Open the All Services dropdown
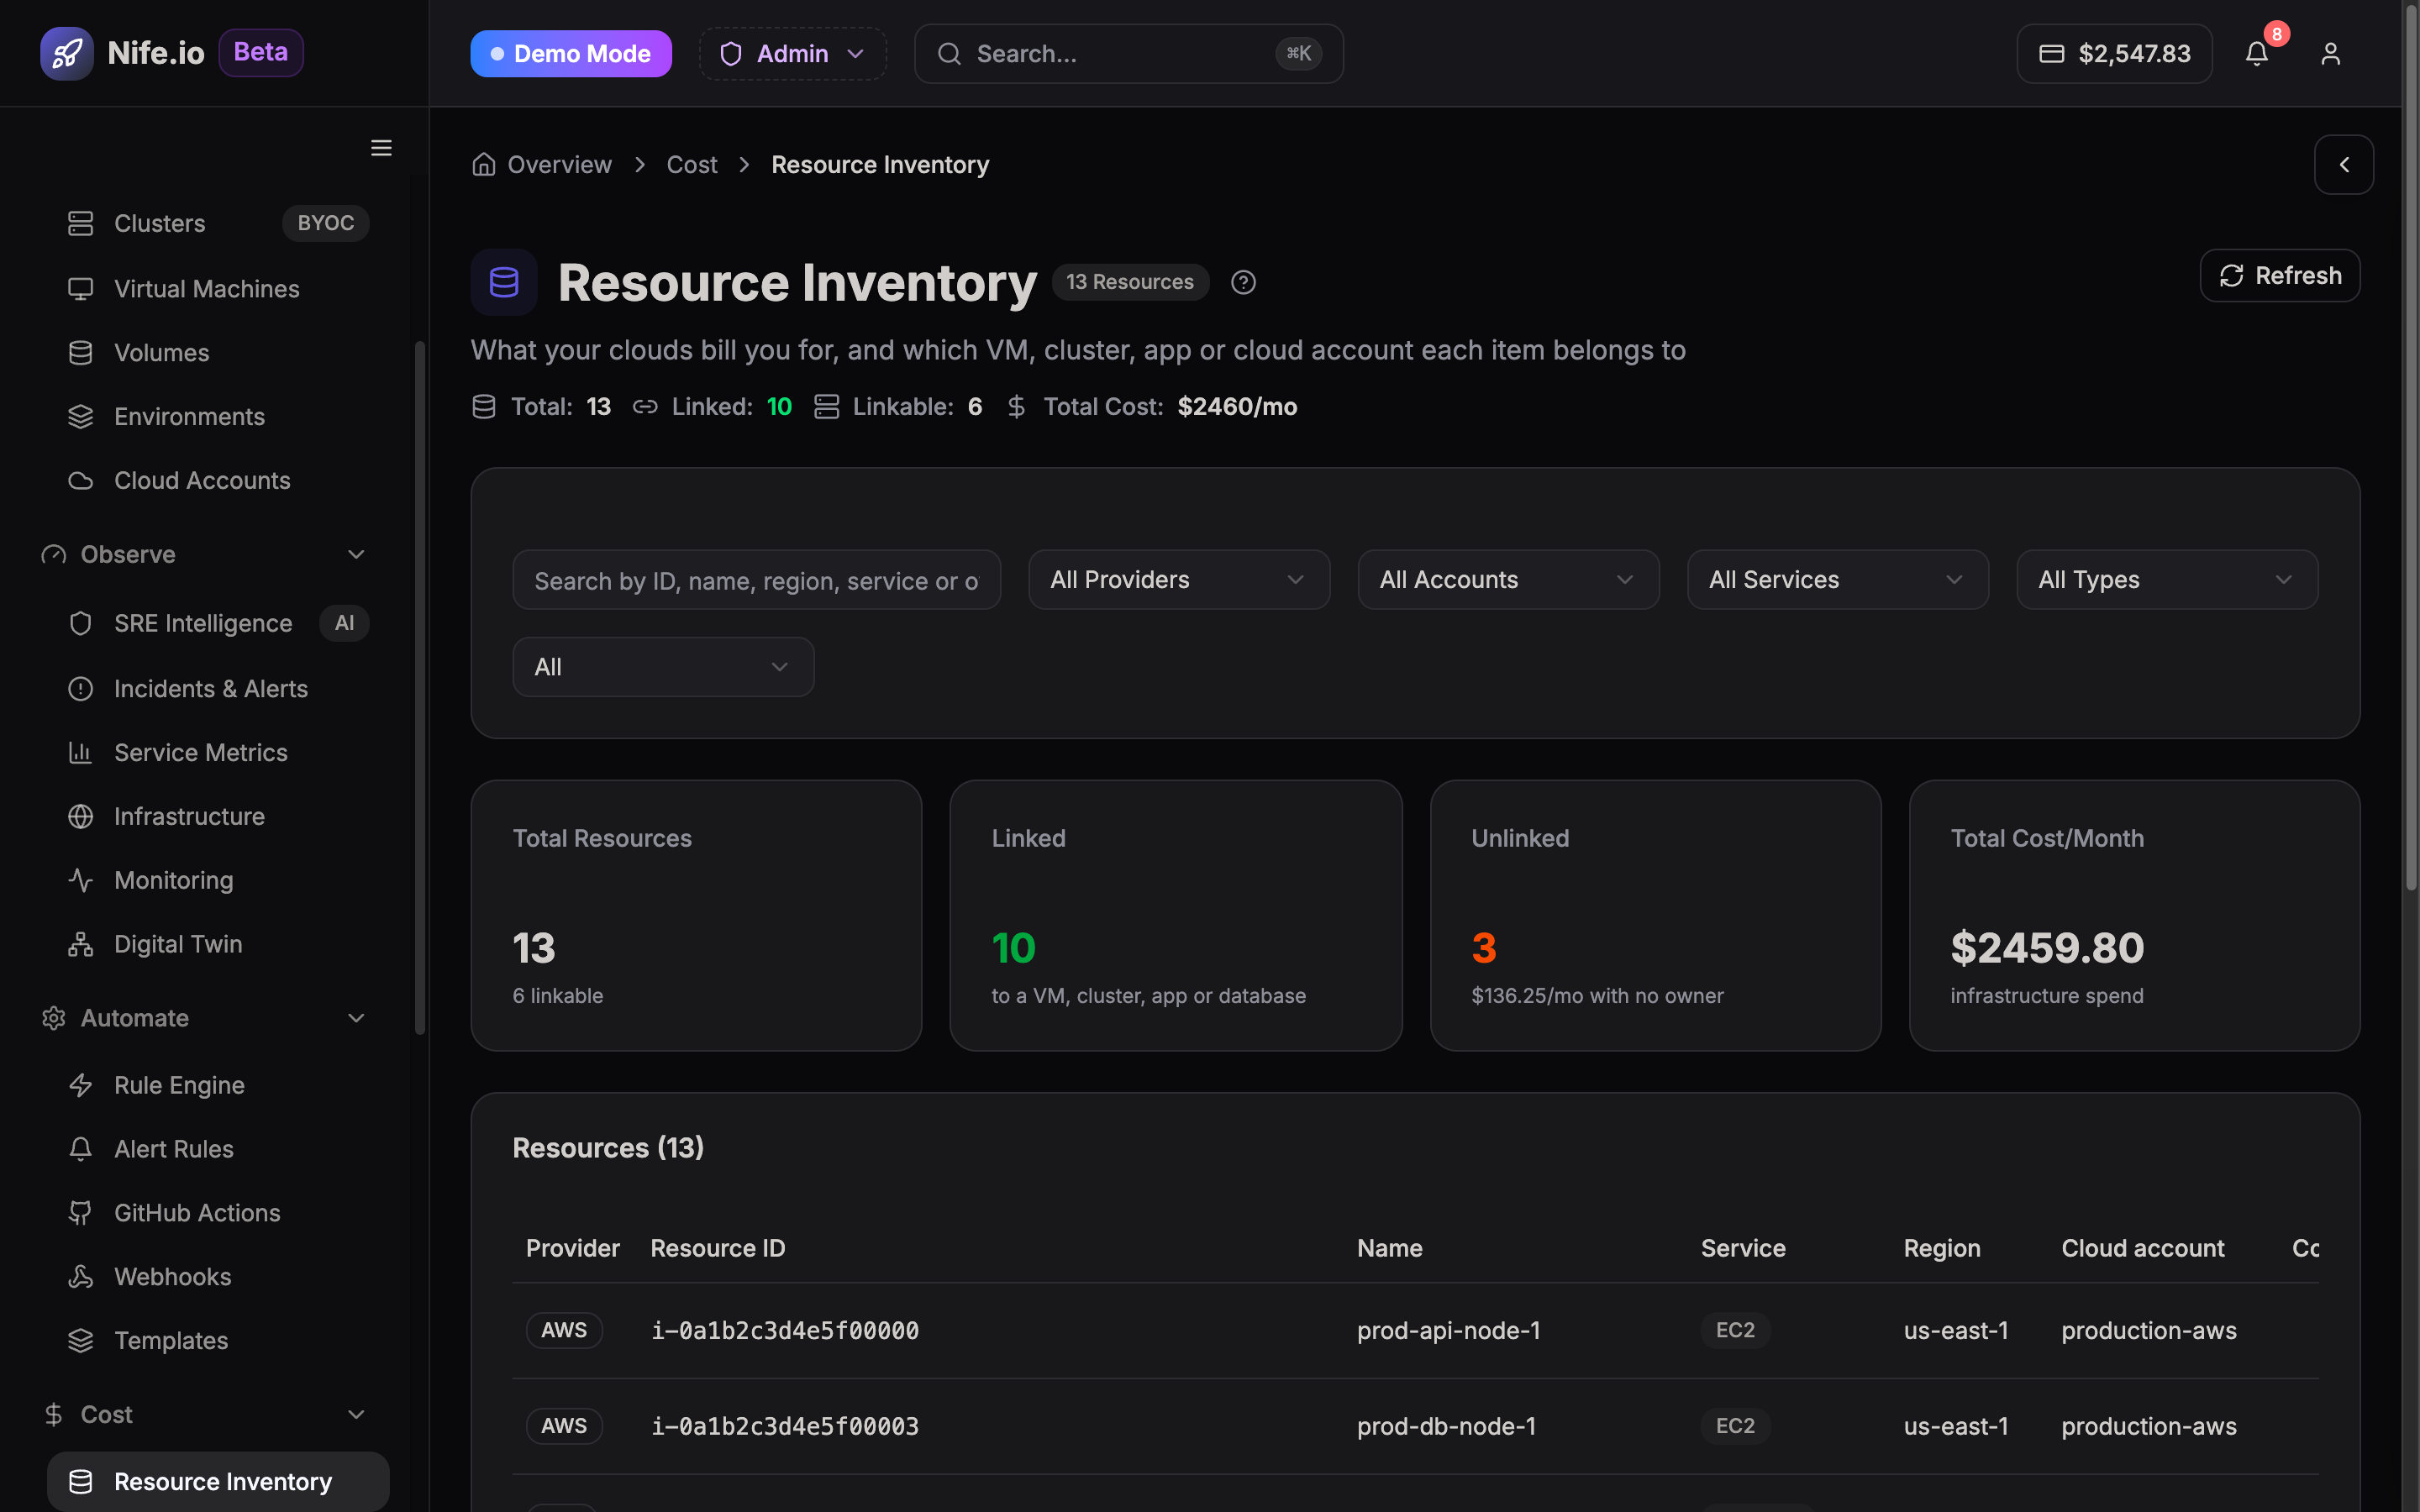The image size is (2420, 1512). click(x=1838, y=580)
